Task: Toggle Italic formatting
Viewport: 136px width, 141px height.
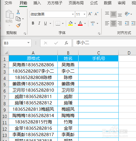Action: click(39, 23)
